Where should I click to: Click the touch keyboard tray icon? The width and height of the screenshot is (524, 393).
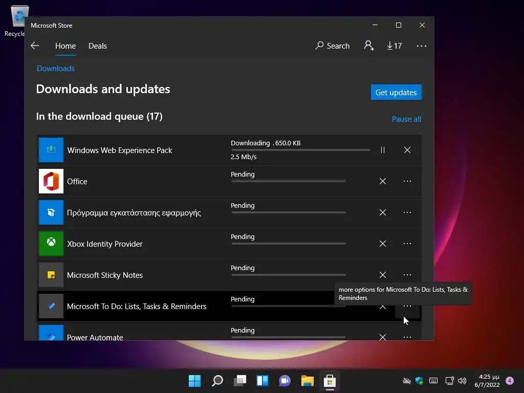coord(433,381)
